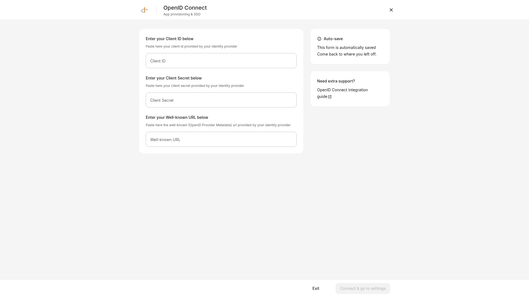Focus the Client ID input field

(221, 61)
